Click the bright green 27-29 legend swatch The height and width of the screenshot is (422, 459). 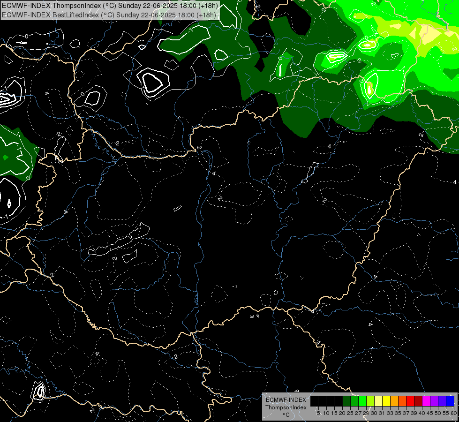coord(362,401)
